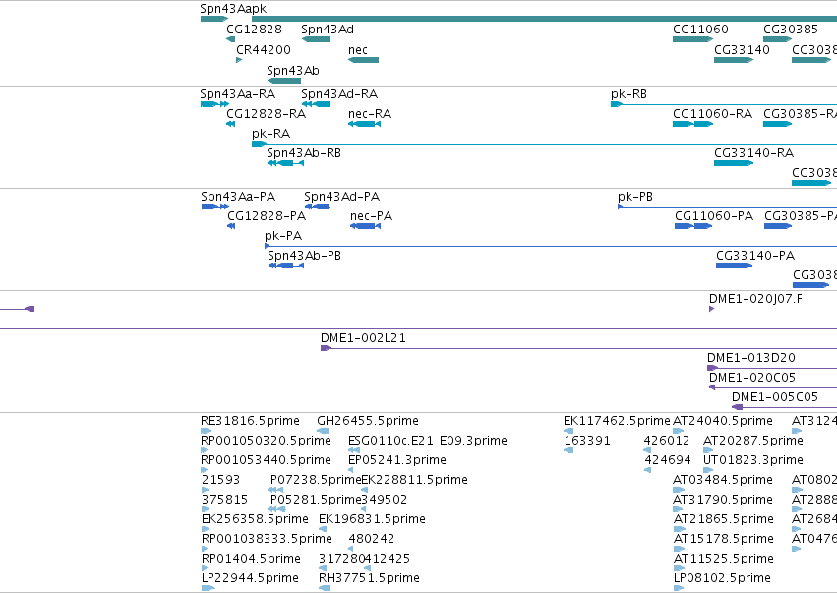The image size is (837, 593).
Task: Select the 426012 EST feature
Action: [x=647, y=450]
